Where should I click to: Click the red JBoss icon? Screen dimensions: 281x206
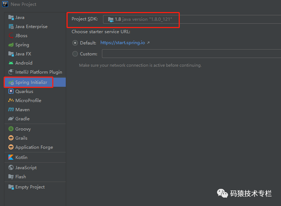11,36
